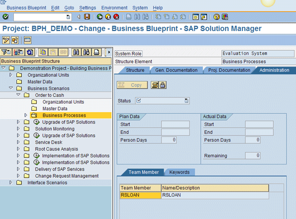Click the binoculars Find icon in tree toolbar
The width and height of the screenshot is (296, 219).
pos(76,52)
